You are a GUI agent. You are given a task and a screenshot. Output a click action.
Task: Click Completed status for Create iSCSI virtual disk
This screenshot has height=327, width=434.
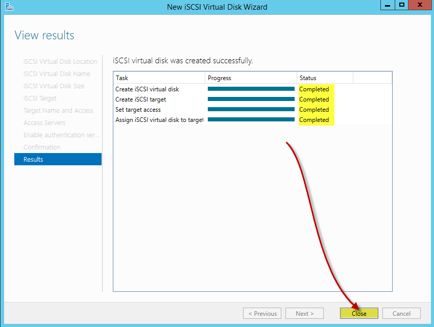coord(314,89)
